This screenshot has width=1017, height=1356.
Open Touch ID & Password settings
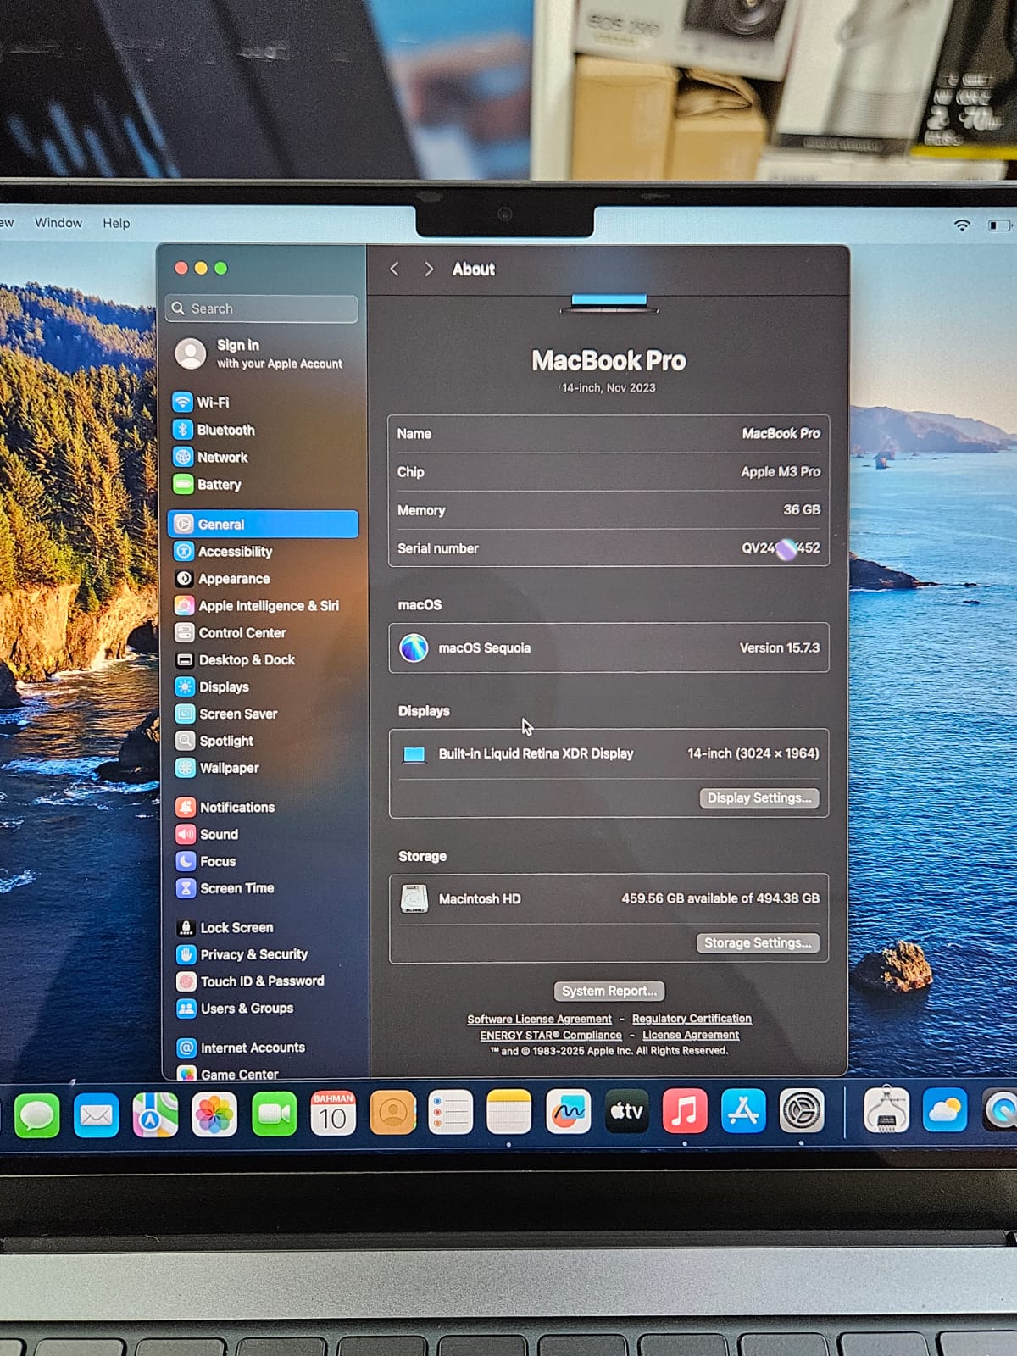coord(251,981)
